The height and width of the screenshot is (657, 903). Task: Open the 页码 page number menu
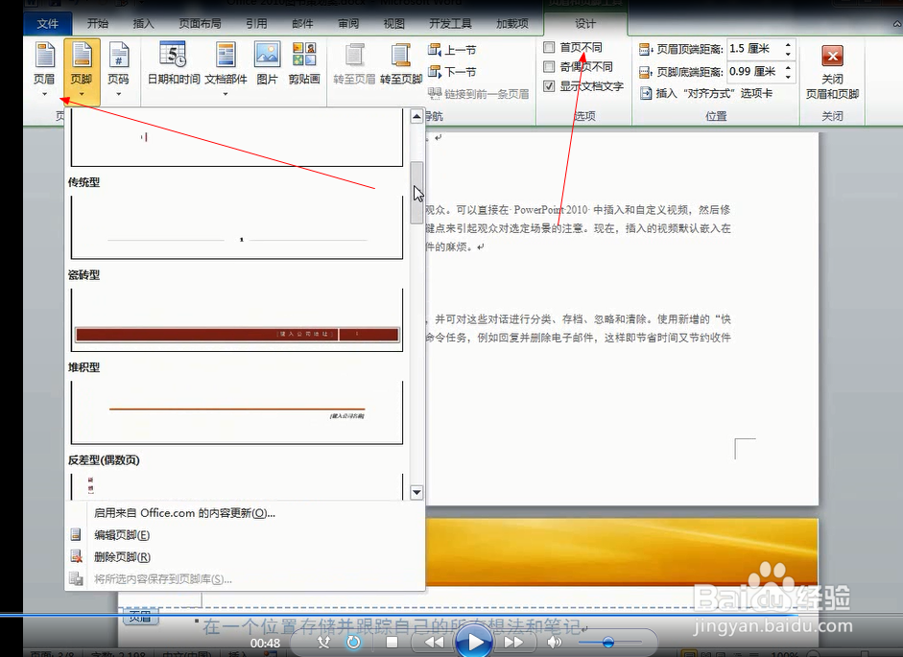[x=119, y=69]
